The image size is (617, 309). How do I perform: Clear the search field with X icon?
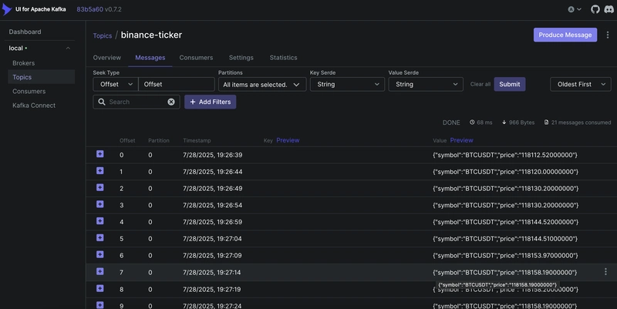(x=171, y=102)
